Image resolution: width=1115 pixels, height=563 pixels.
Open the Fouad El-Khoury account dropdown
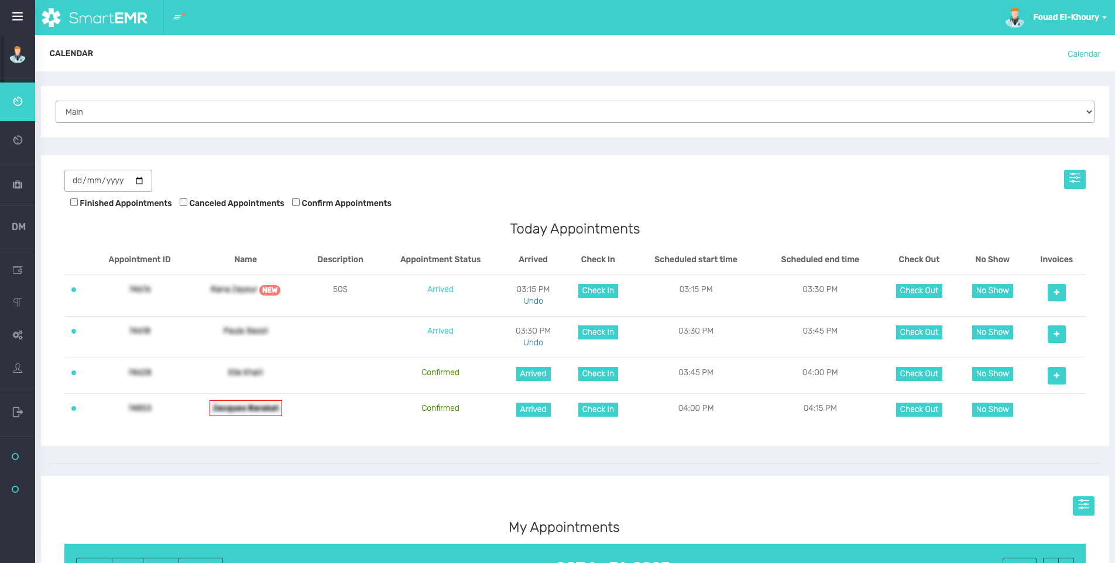[x=1069, y=17]
